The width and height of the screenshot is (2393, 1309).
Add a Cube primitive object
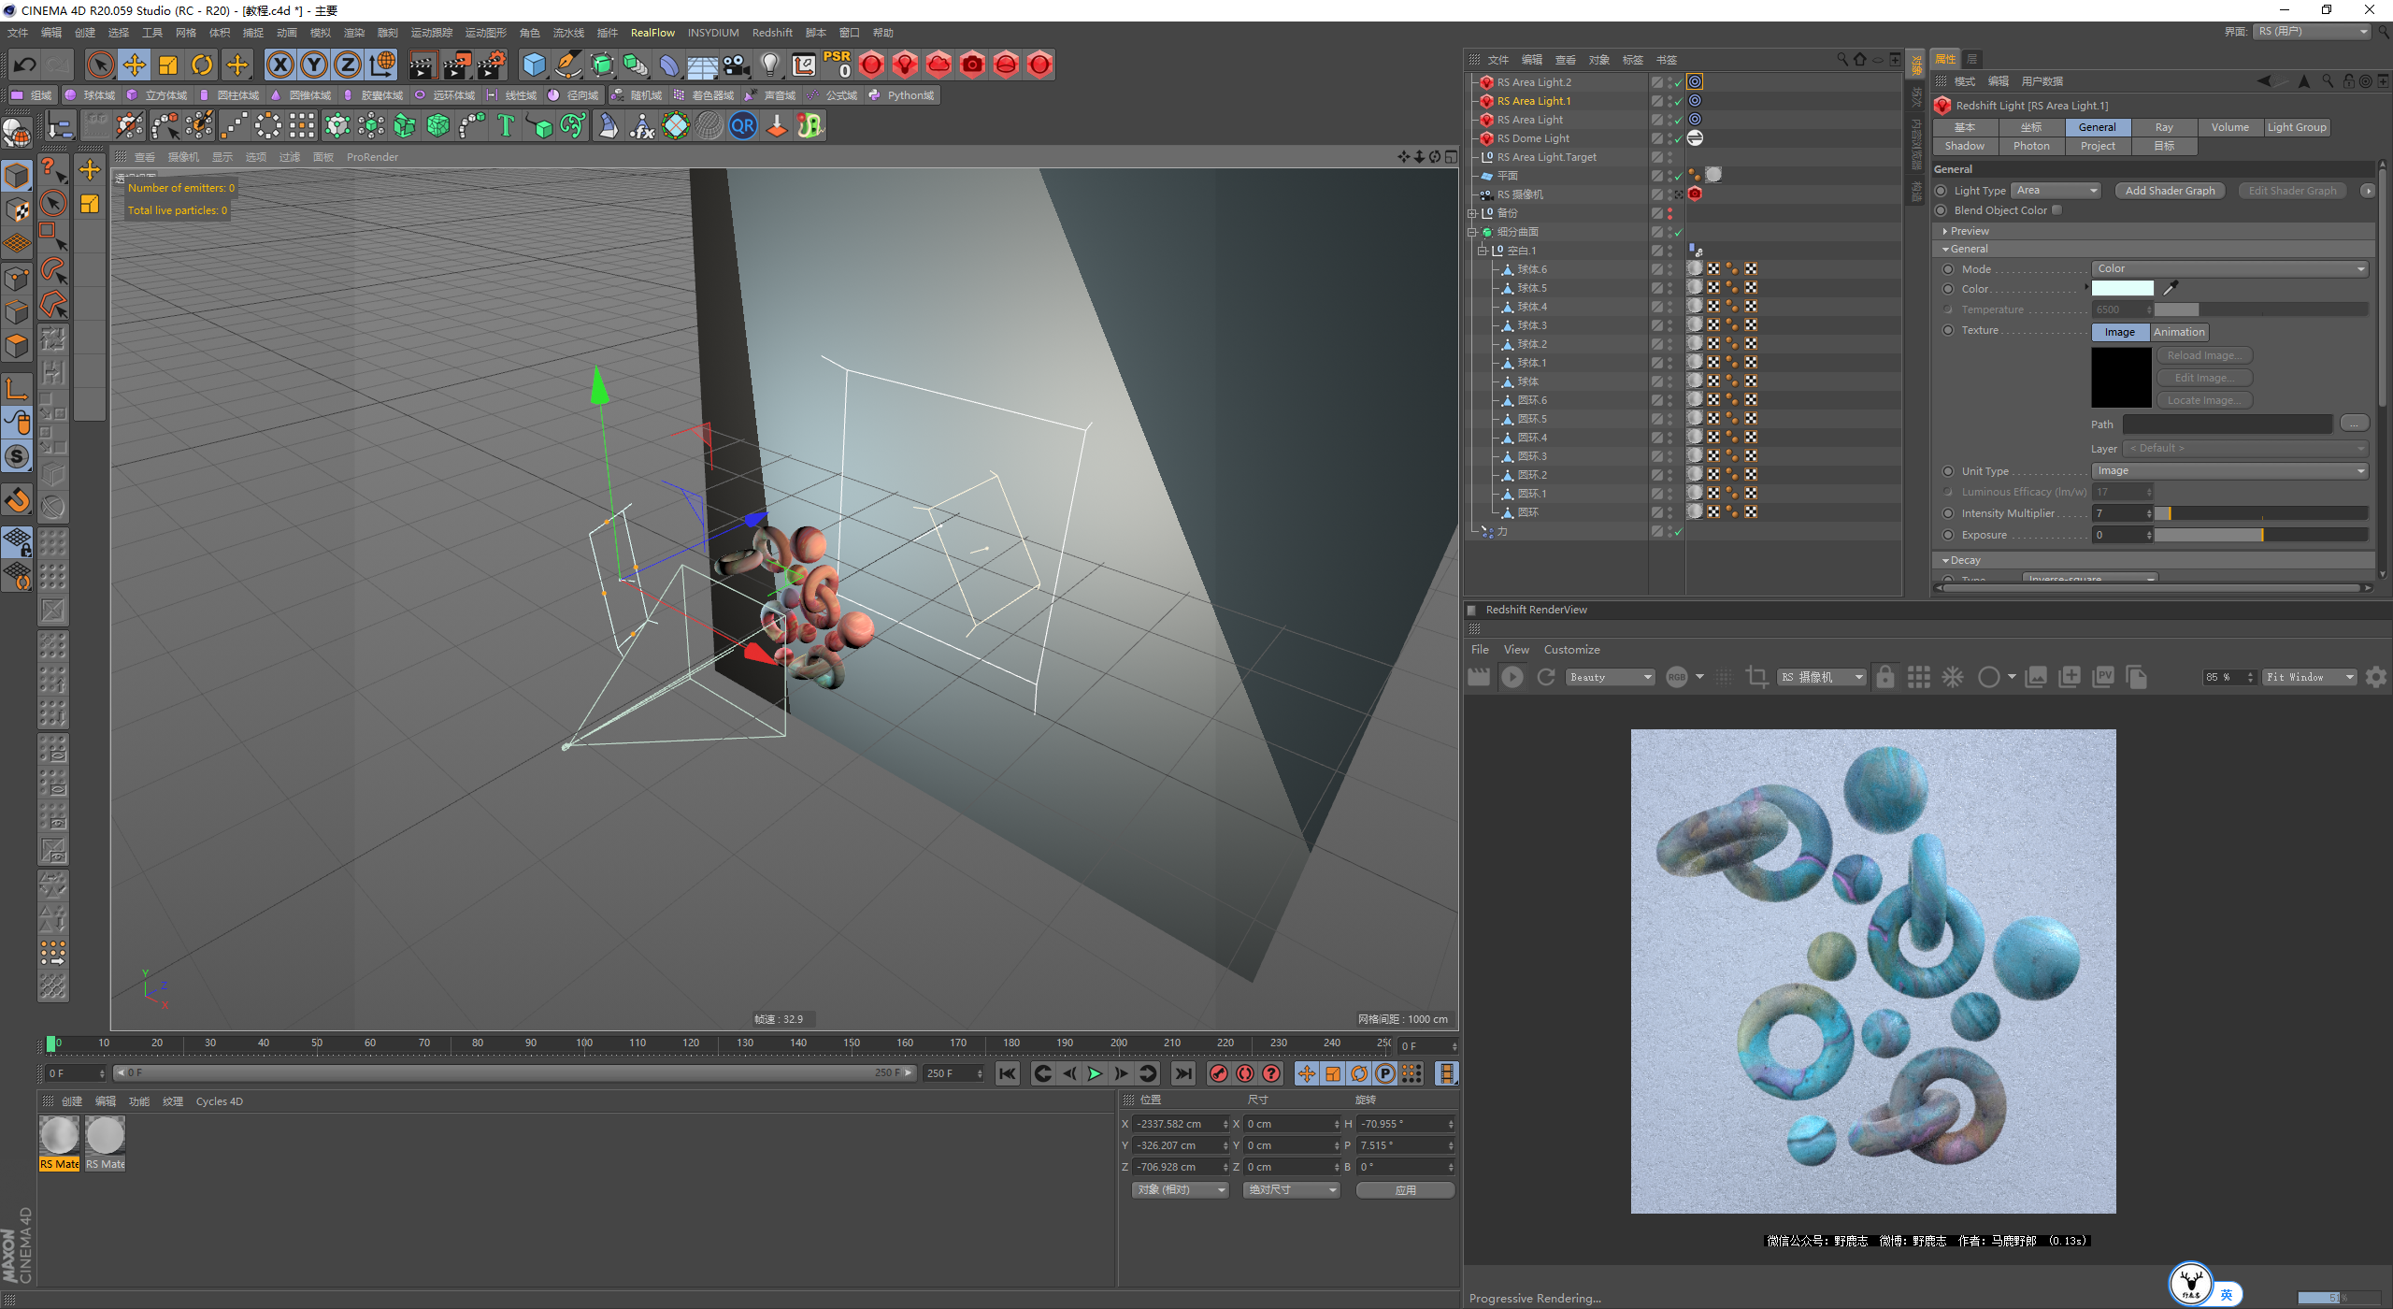(534, 65)
